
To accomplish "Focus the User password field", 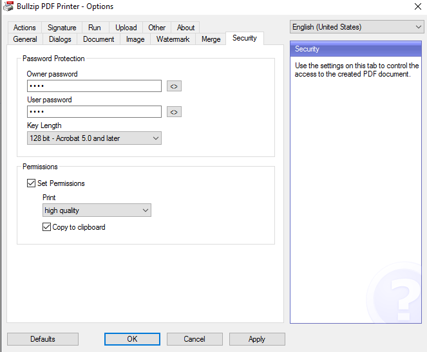I will (x=94, y=111).
